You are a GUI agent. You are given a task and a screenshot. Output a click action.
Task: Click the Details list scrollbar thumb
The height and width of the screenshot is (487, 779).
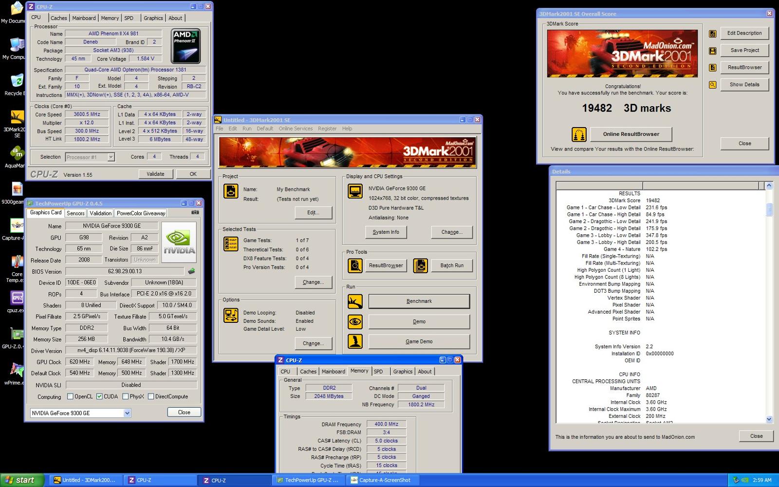pyautogui.click(x=769, y=209)
